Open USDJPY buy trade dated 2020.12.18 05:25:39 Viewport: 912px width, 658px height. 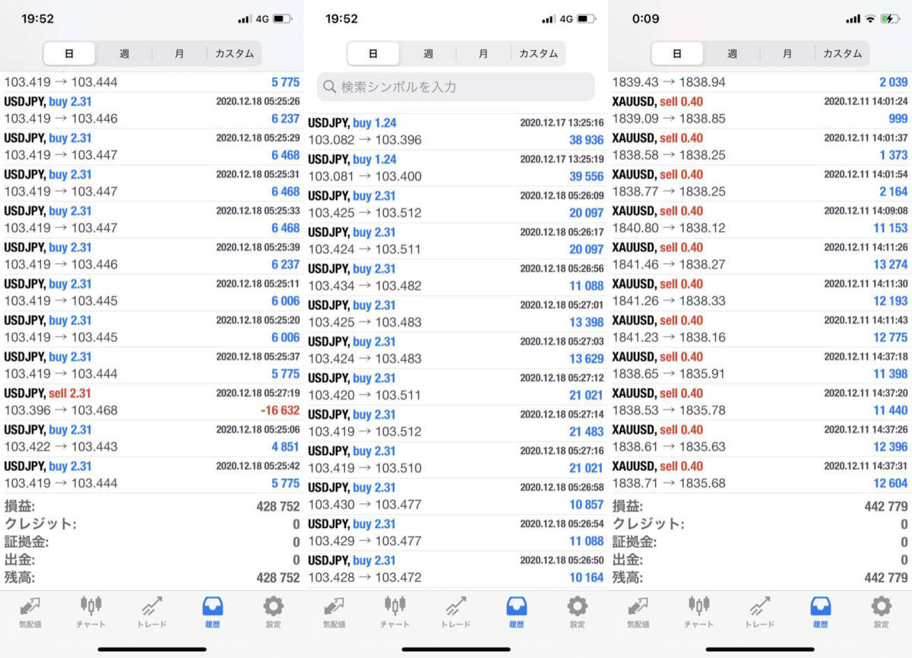pyautogui.click(x=152, y=256)
